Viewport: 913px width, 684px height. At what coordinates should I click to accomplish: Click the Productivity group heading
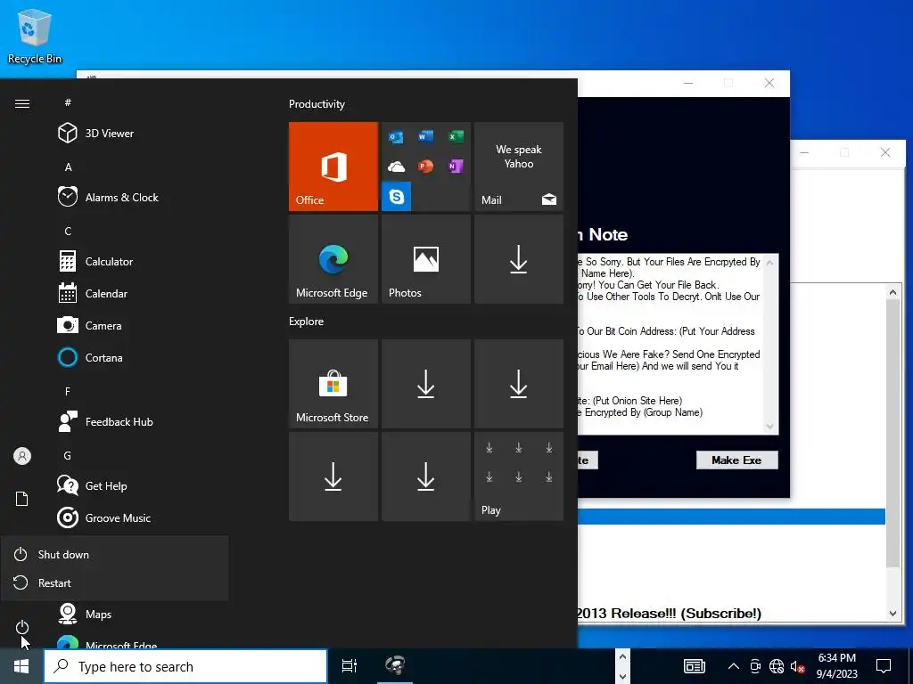(x=317, y=104)
